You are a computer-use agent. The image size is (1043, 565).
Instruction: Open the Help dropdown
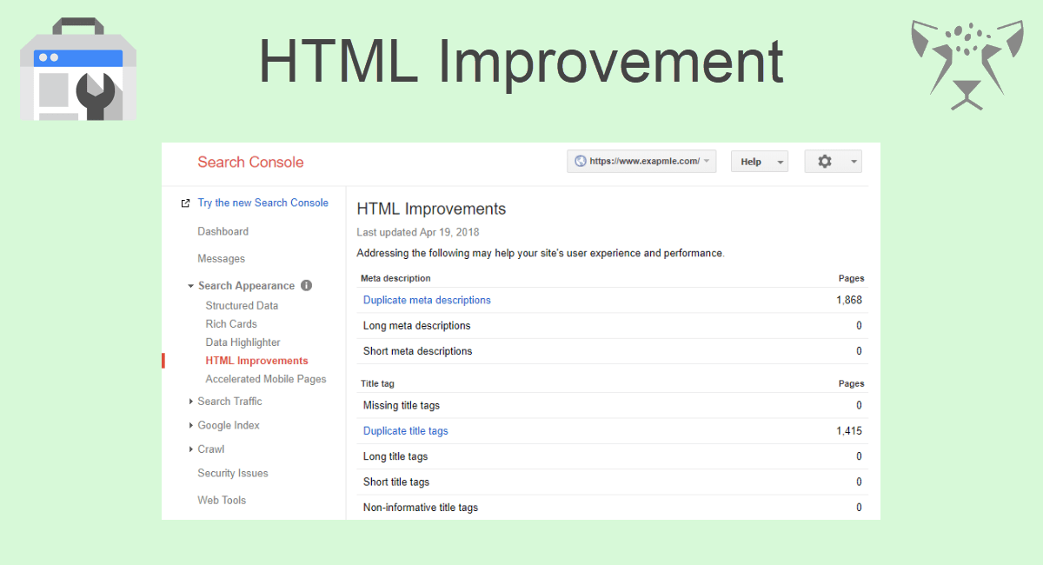tap(760, 162)
